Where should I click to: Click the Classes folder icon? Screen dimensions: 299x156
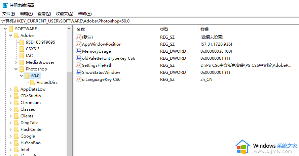[16, 109]
